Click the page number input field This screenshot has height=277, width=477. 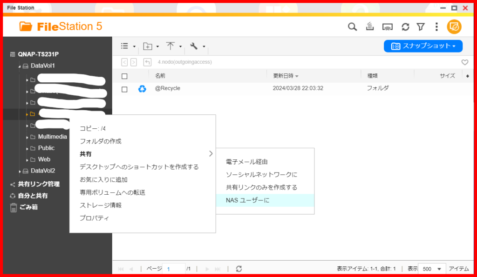pos(174,269)
